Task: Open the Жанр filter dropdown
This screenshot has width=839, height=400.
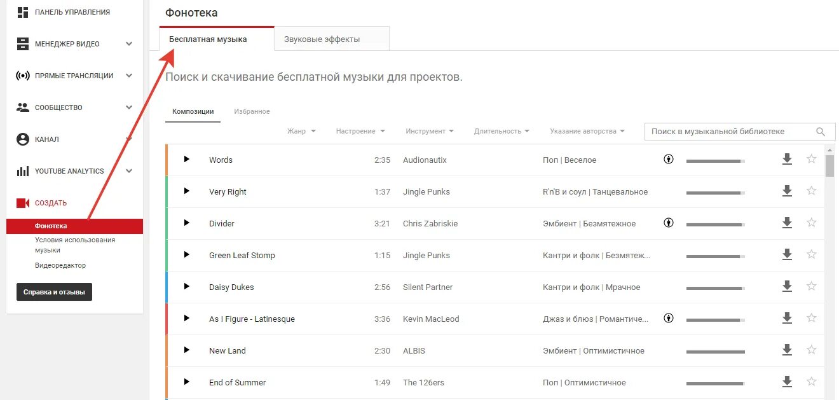Action: pyautogui.click(x=301, y=131)
